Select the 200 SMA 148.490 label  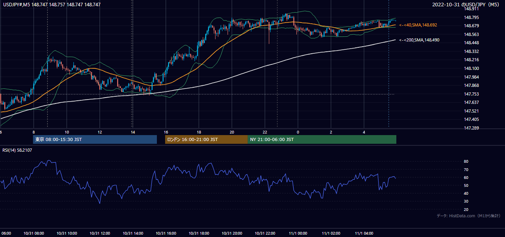click(419, 40)
